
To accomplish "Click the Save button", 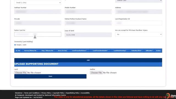I will [50, 76].
